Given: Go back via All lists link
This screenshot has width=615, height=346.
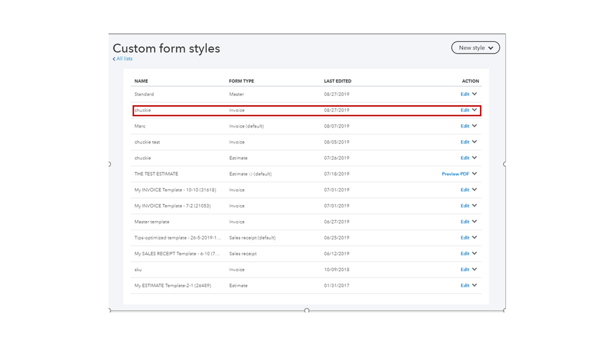Looking at the screenshot, I should click(x=123, y=59).
